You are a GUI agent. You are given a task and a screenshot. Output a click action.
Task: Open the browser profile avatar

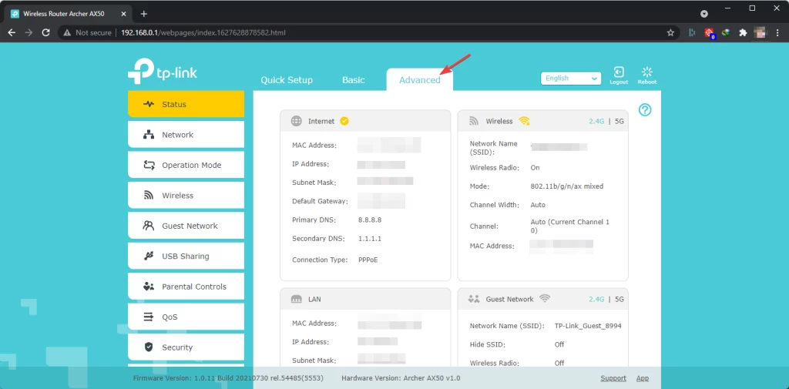(x=760, y=32)
